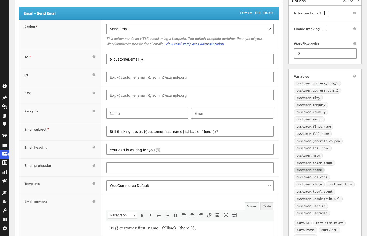The height and width of the screenshot is (236, 367).
Task: Click the Workflow order number field
Action: [325, 53]
